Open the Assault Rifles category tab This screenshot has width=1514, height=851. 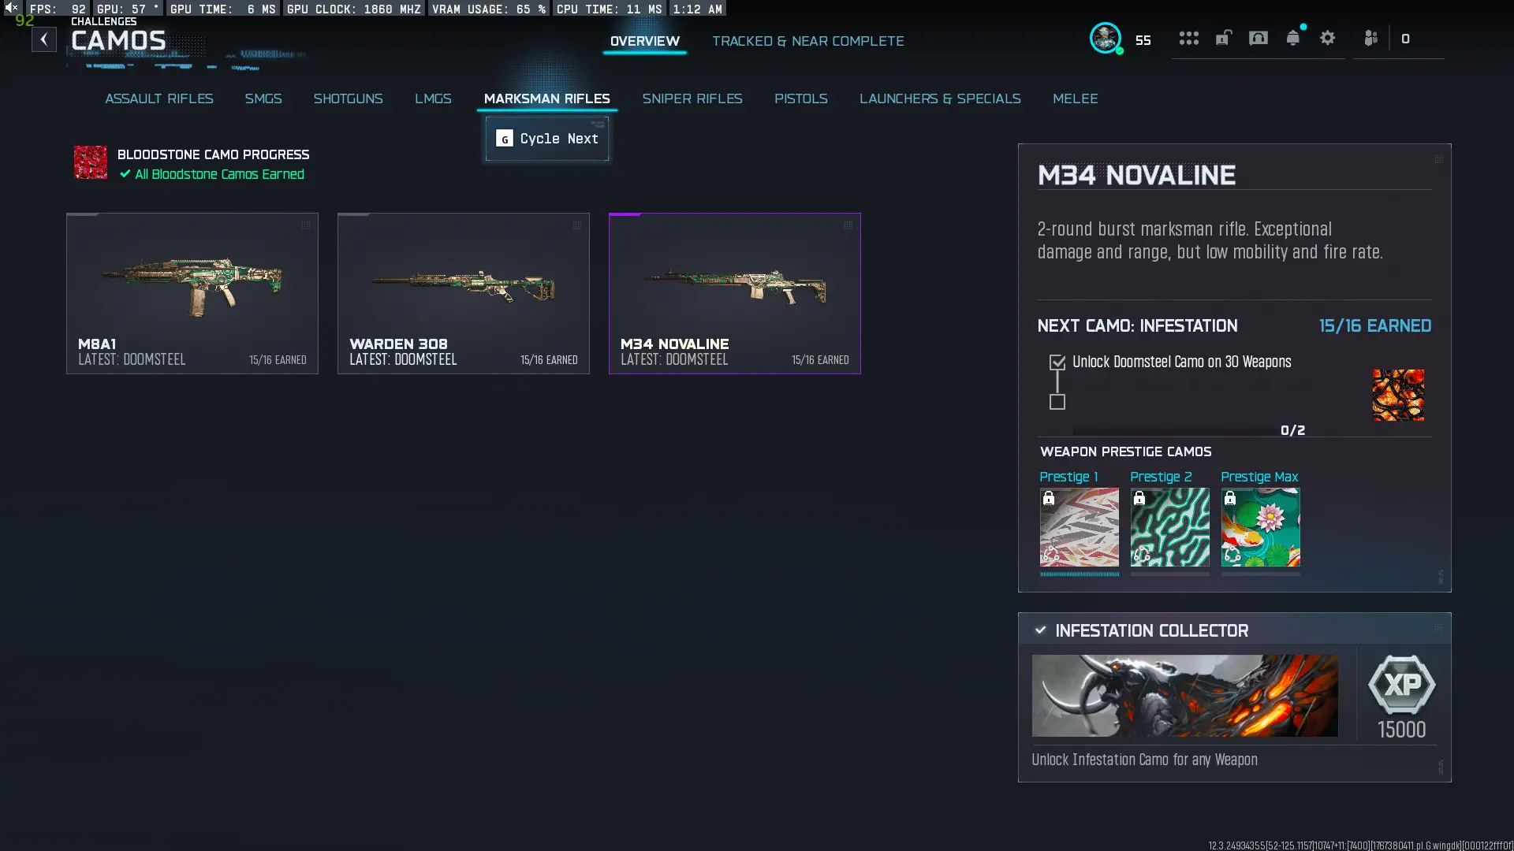[x=158, y=98]
